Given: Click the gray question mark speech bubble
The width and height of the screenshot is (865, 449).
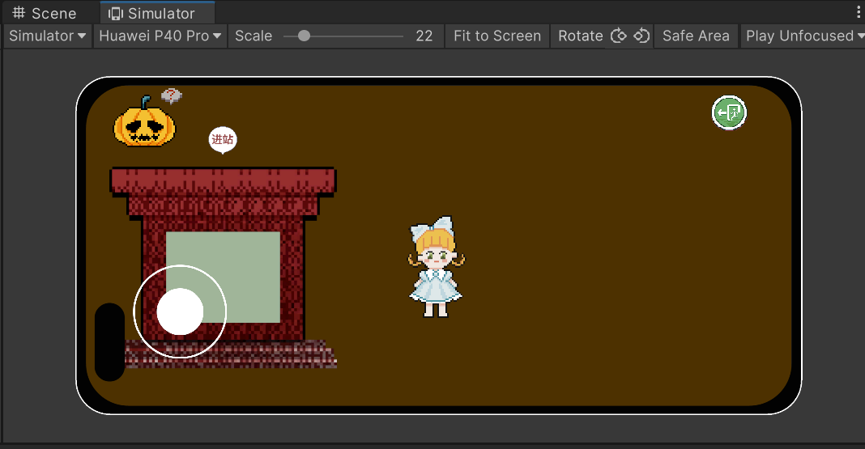Looking at the screenshot, I should point(172,96).
